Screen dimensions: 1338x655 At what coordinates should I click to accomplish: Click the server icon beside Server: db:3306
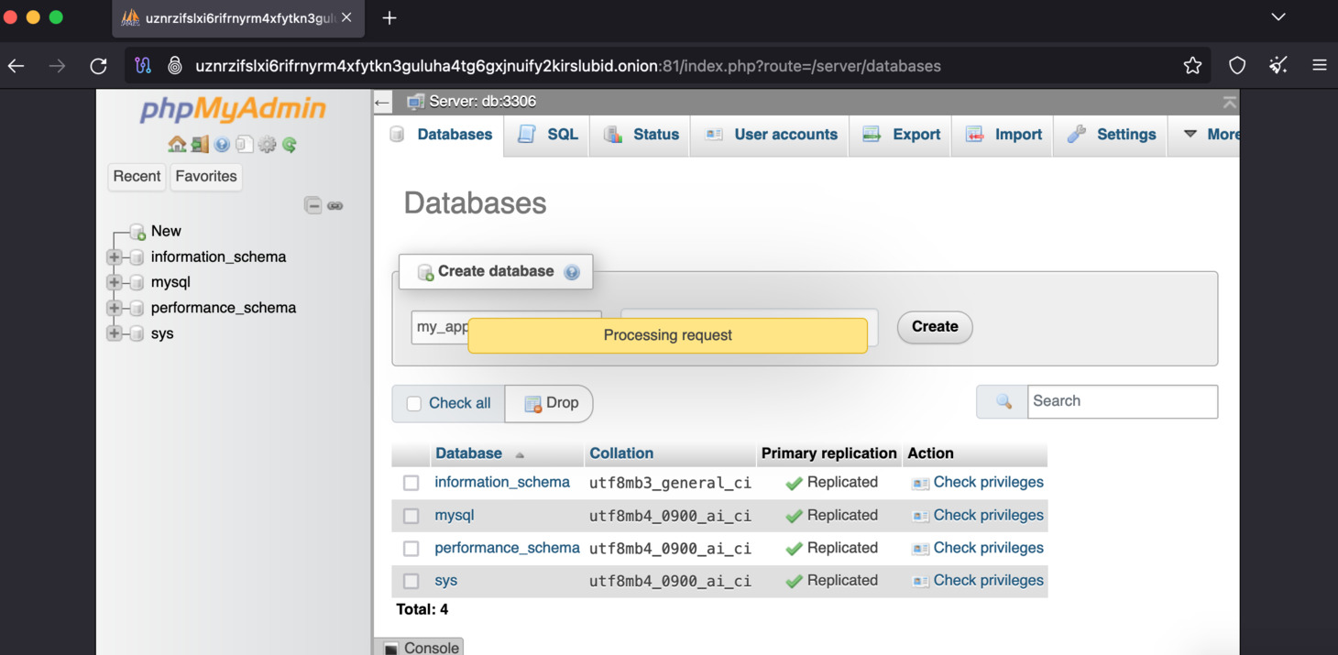tap(415, 102)
